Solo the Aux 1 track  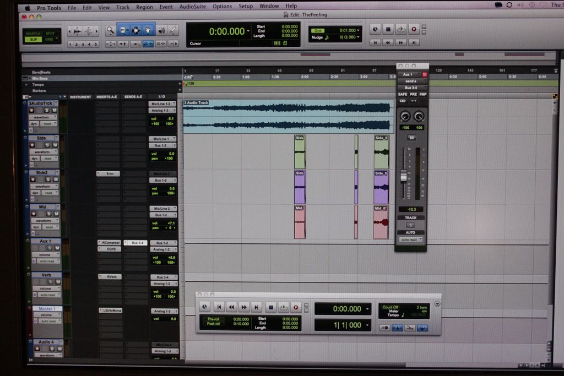tap(50, 248)
